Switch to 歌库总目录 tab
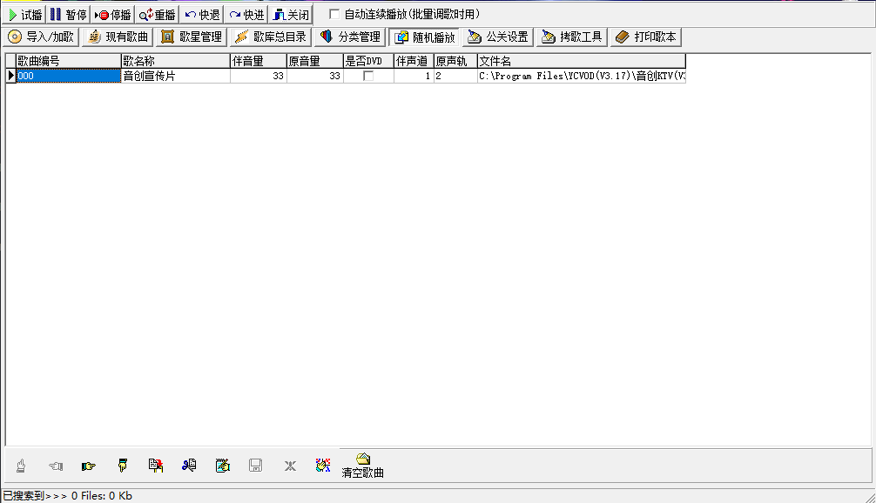This screenshot has height=503, width=876. tap(271, 37)
